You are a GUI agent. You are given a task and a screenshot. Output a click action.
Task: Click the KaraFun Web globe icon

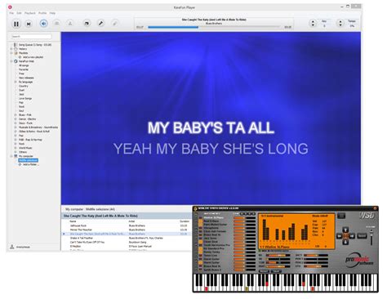click(x=16, y=61)
